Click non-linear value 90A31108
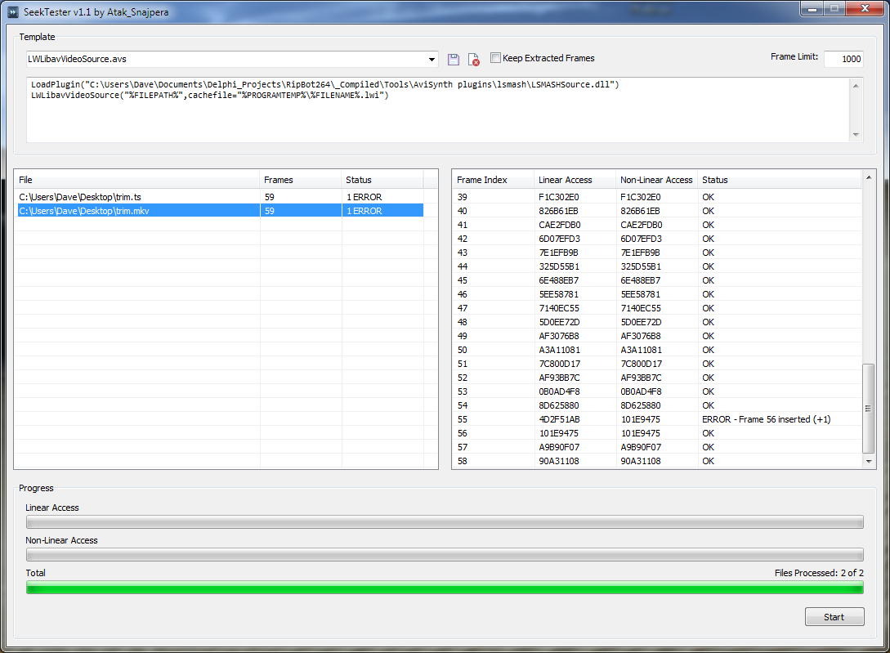 [x=640, y=461]
